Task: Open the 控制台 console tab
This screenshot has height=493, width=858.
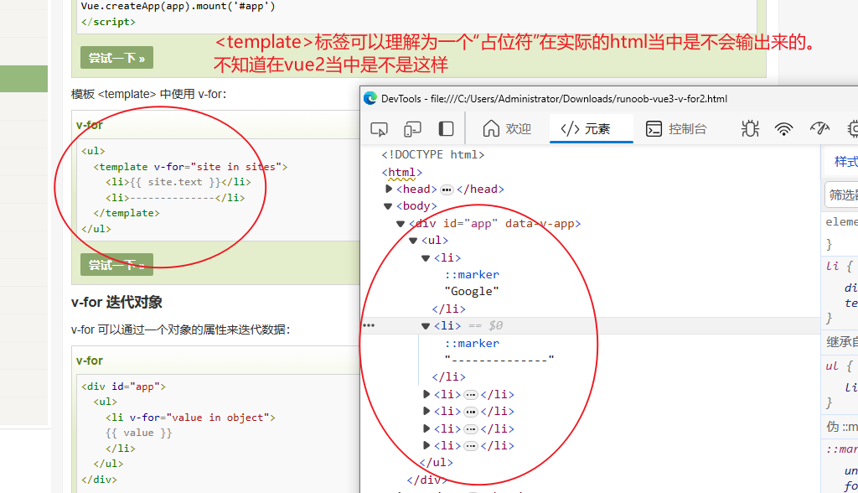Action: point(676,129)
